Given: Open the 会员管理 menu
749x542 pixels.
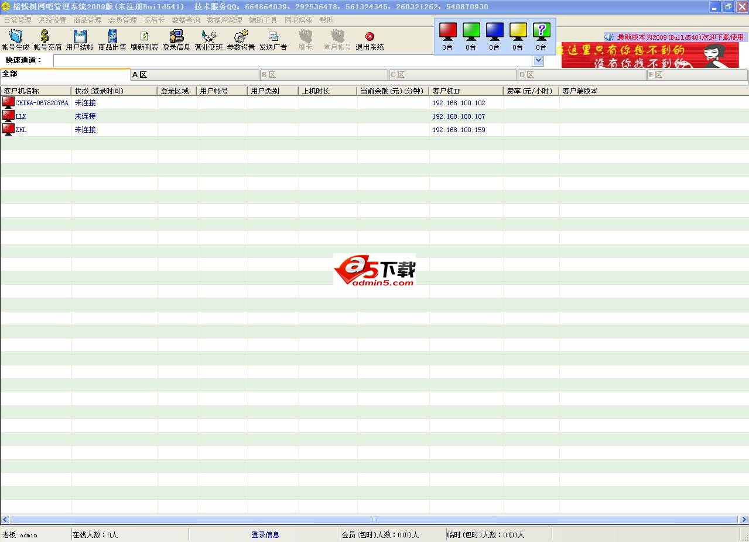Looking at the screenshot, I should pos(122,20).
